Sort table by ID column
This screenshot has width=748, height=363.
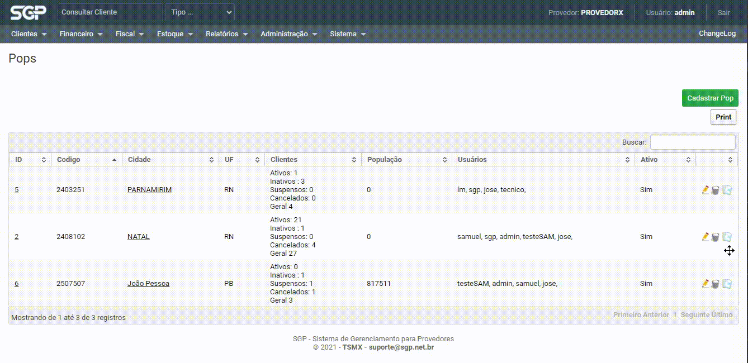[x=30, y=160]
